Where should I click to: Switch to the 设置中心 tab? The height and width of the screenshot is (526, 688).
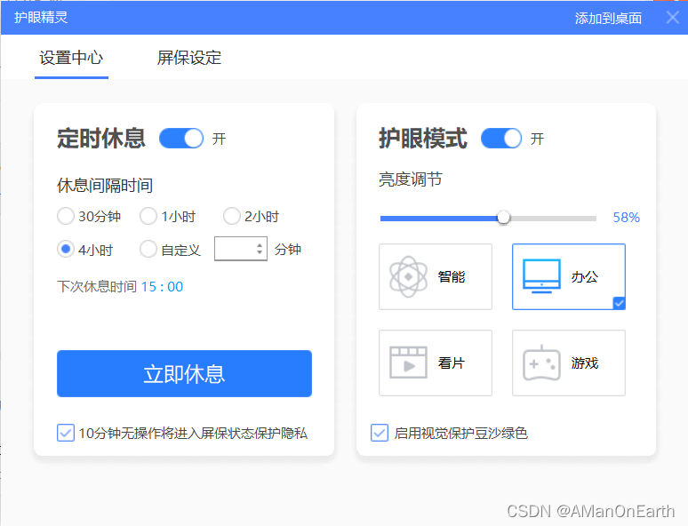[x=71, y=58]
